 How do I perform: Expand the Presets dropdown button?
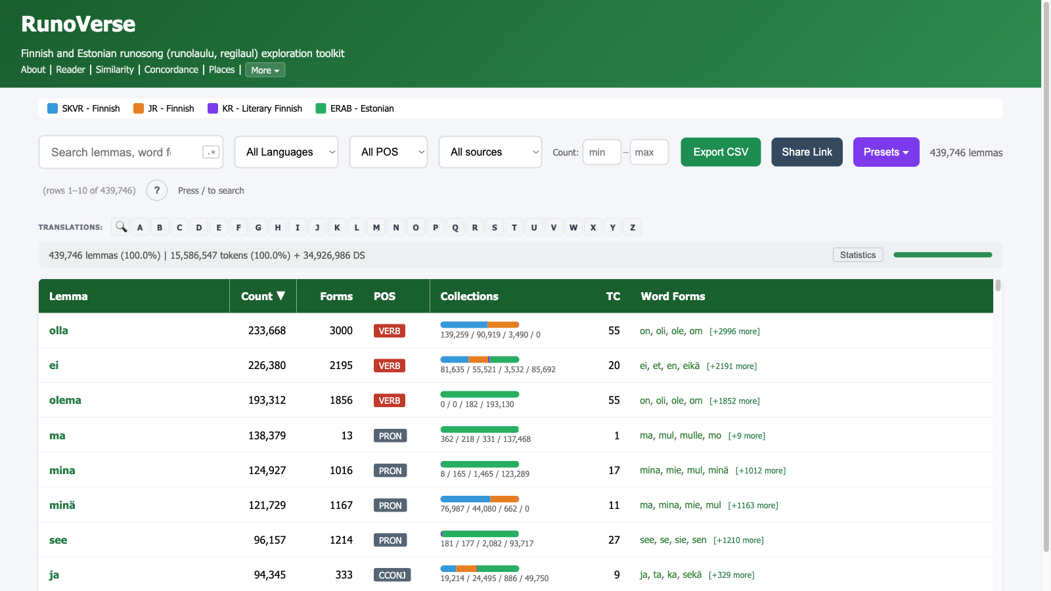[886, 152]
